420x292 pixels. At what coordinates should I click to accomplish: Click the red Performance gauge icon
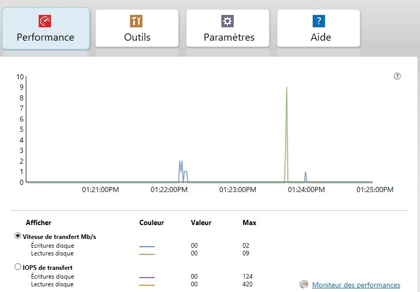pos(45,21)
